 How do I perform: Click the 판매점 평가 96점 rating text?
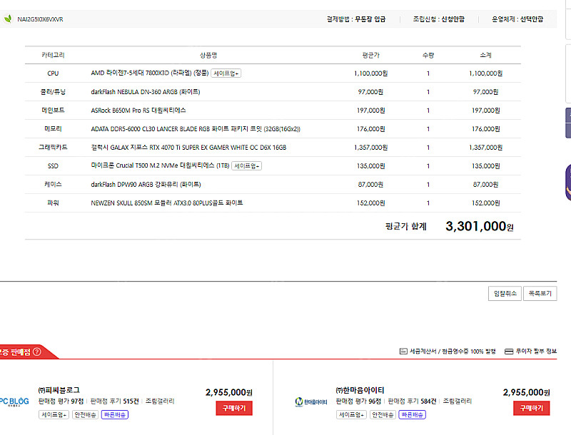pyautogui.click(x=358, y=401)
